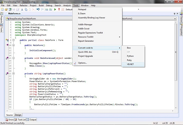The image size is (183, 125).
Task: Collapse the LaptopPowerStatus method fold at line 21
Action: 14,73
